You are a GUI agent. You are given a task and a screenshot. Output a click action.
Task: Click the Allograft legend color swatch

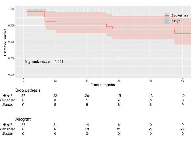pos(167,21)
